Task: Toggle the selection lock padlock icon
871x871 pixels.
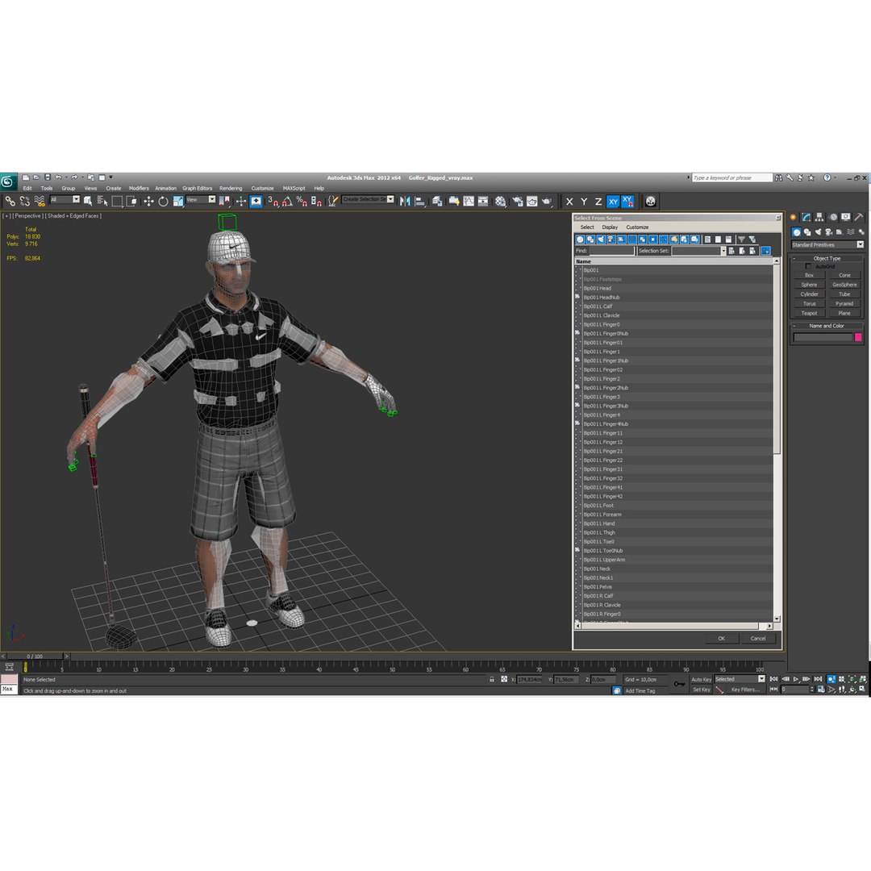Action: click(x=492, y=679)
